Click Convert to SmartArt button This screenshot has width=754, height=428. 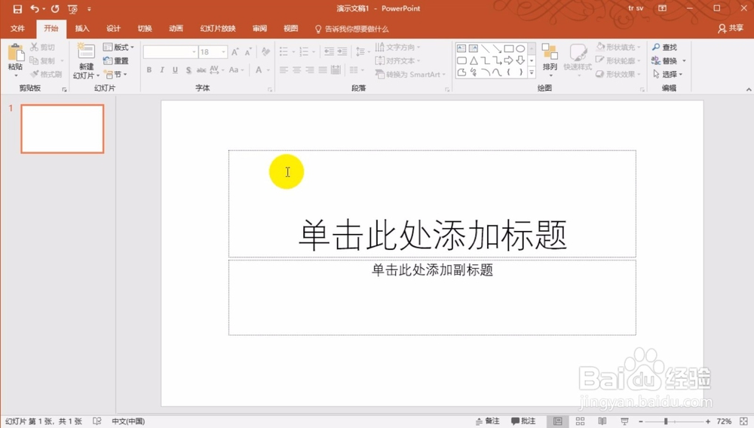coord(410,74)
